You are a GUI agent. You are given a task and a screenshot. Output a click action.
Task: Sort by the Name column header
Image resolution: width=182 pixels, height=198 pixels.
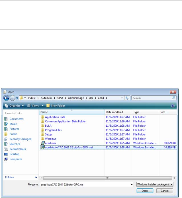click(72, 112)
